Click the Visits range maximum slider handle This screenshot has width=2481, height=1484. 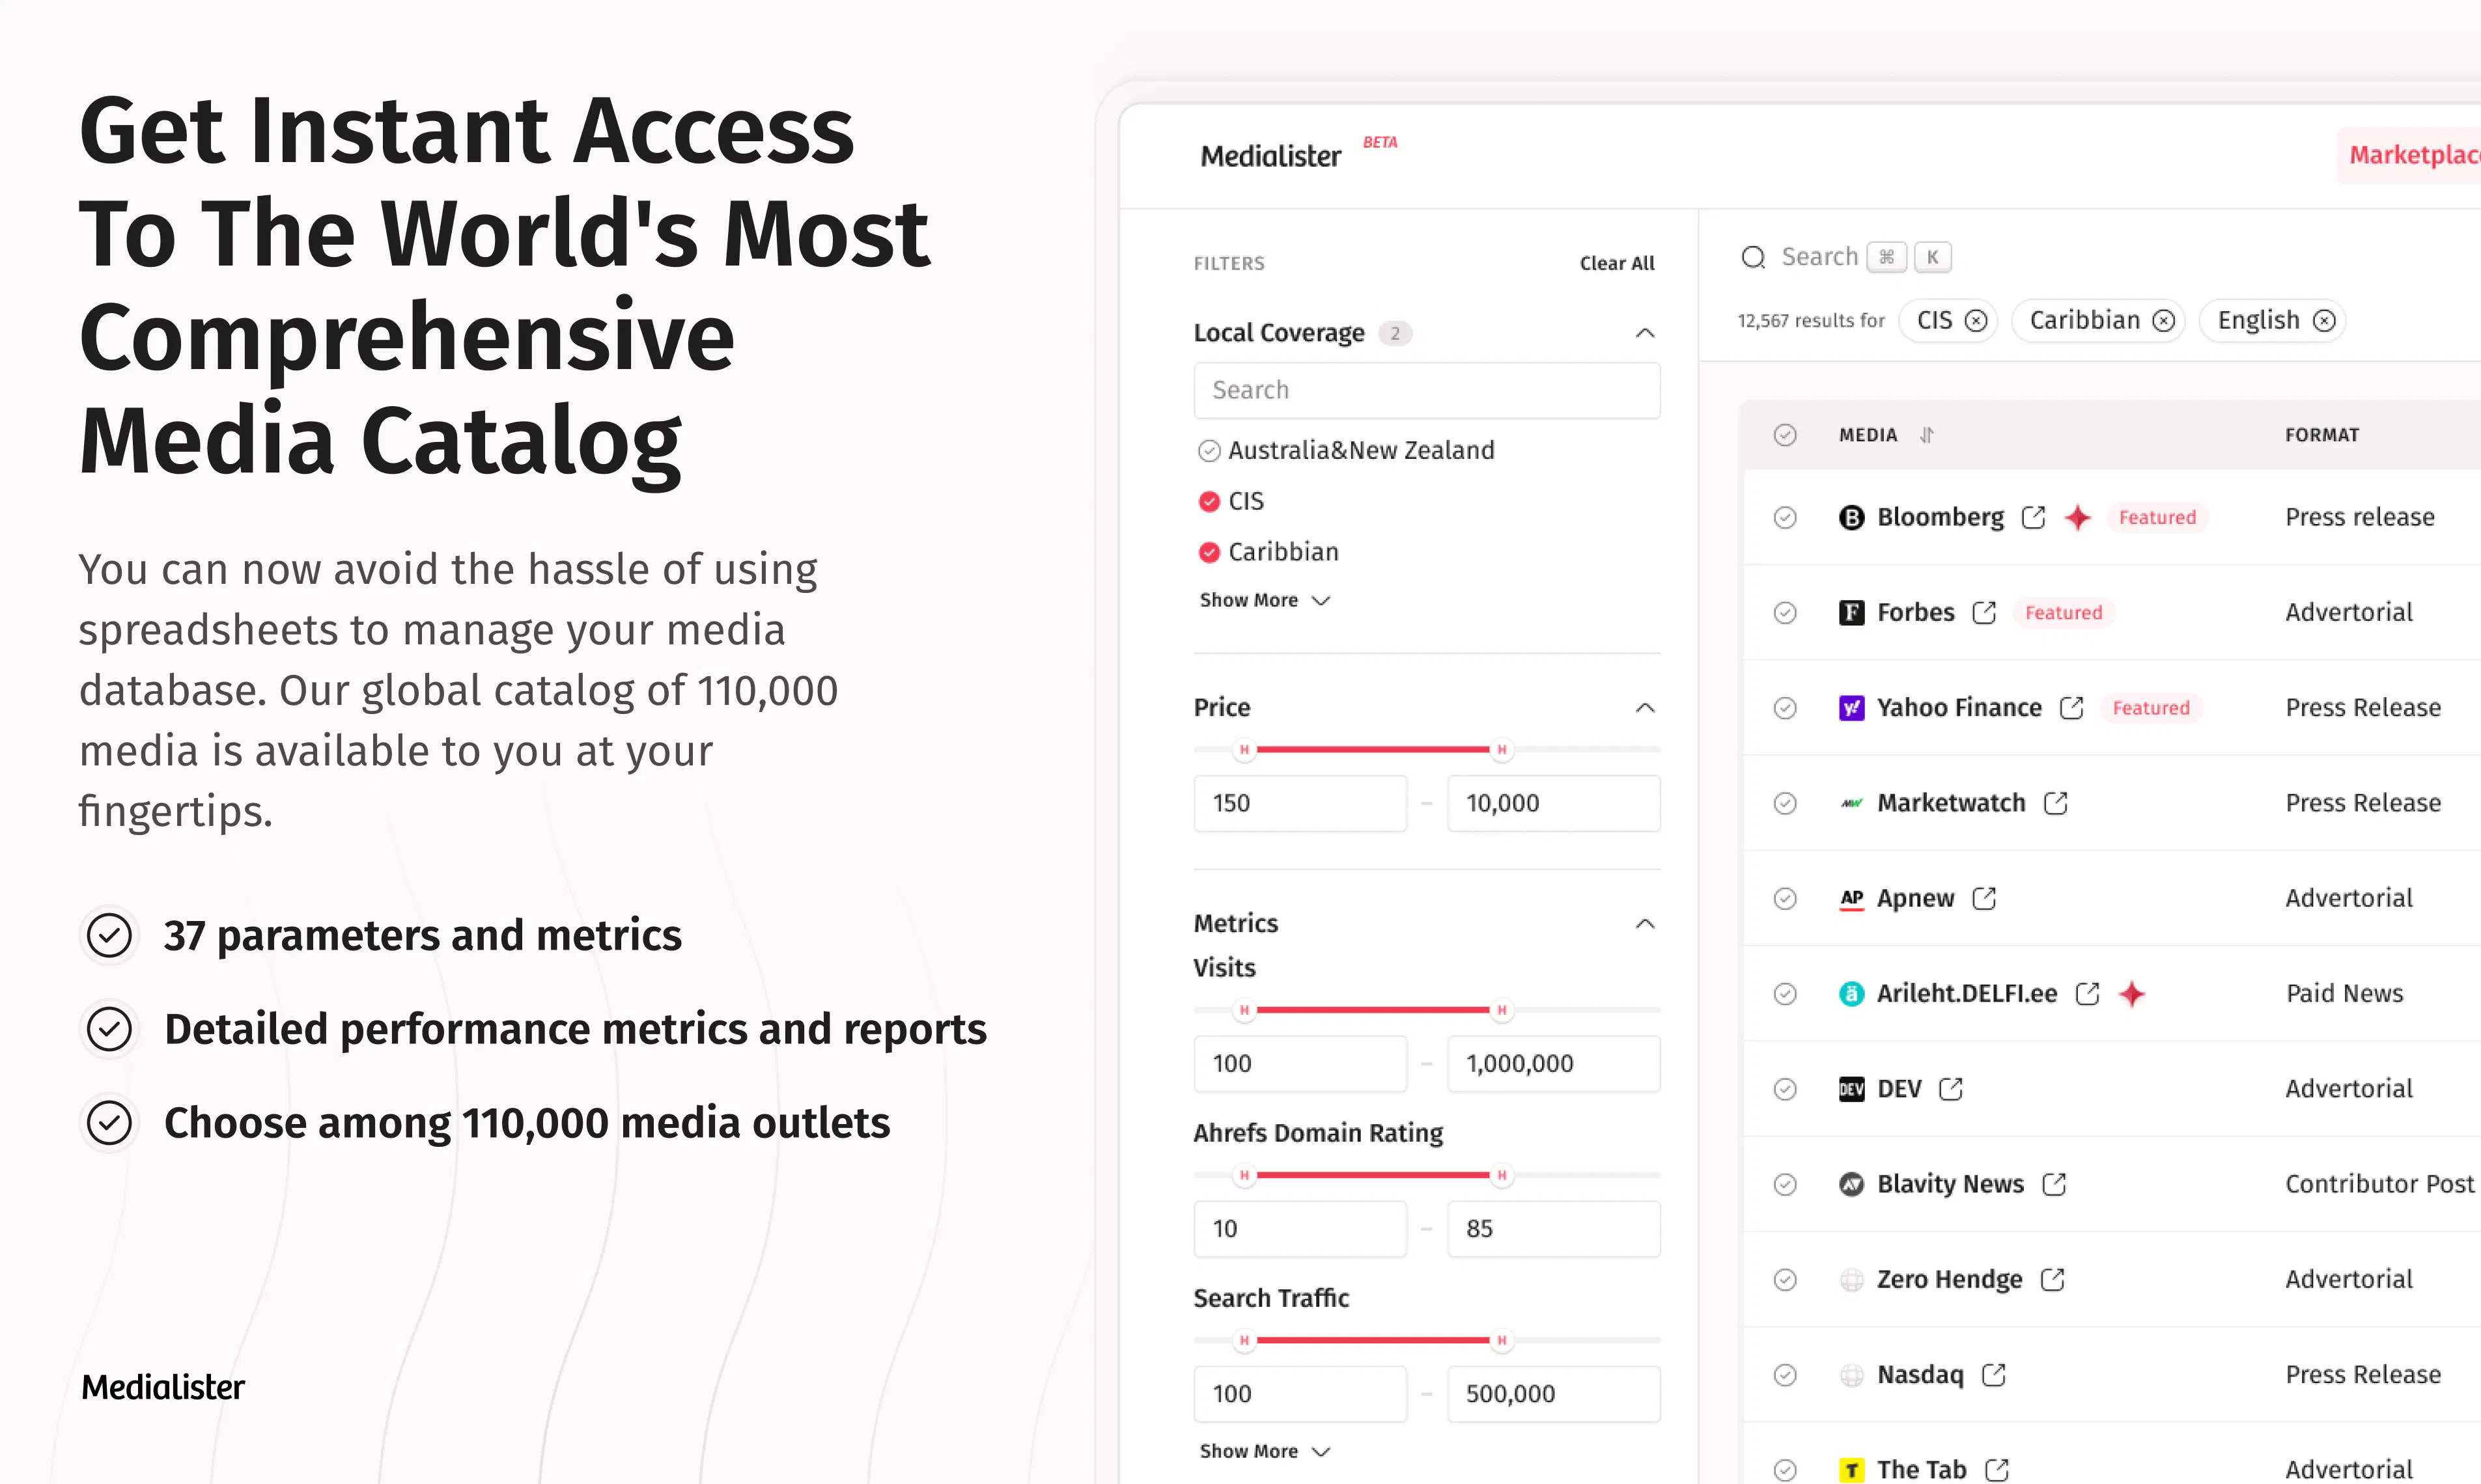(x=1502, y=1010)
